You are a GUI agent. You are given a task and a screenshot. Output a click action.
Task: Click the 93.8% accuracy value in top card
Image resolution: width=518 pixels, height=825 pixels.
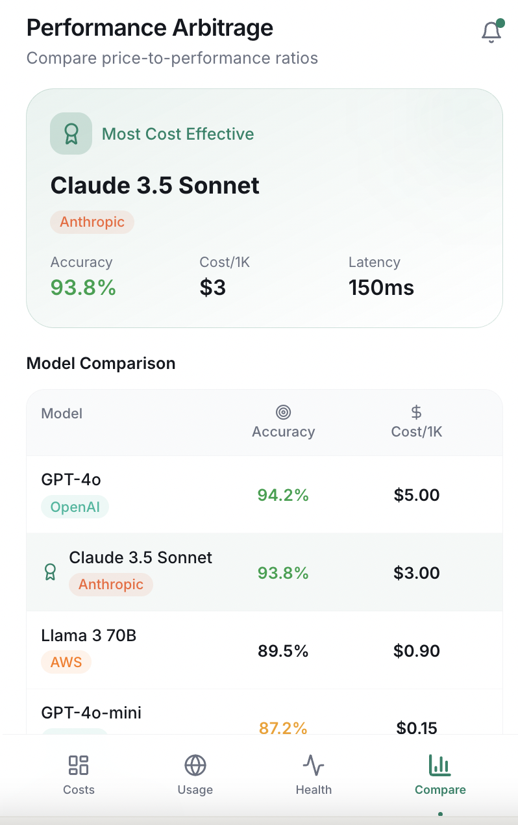(x=83, y=287)
